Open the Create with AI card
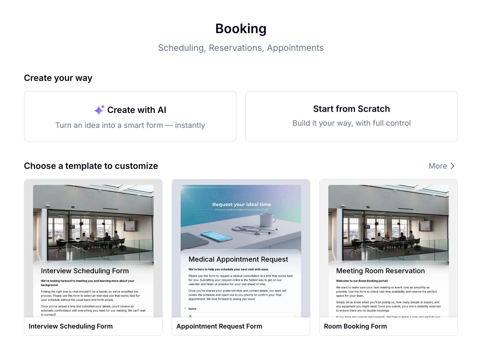The image size is (477, 341). coord(130,116)
